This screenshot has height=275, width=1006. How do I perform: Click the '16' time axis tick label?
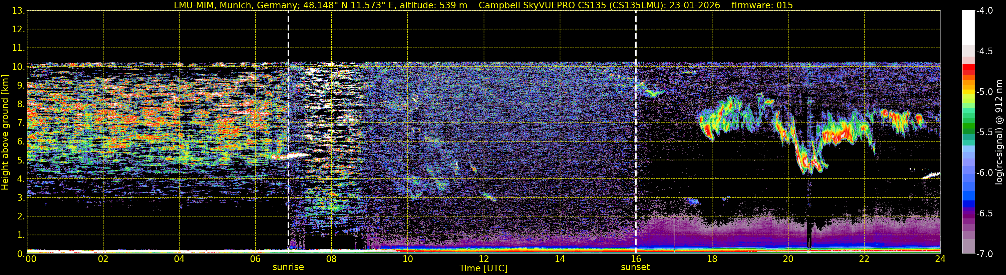click(x=636, y=259)
